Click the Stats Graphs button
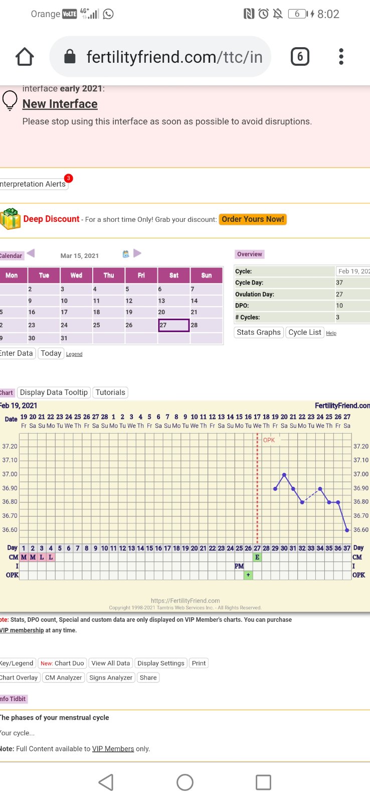The image size is (370, 803). pos(259,332)
